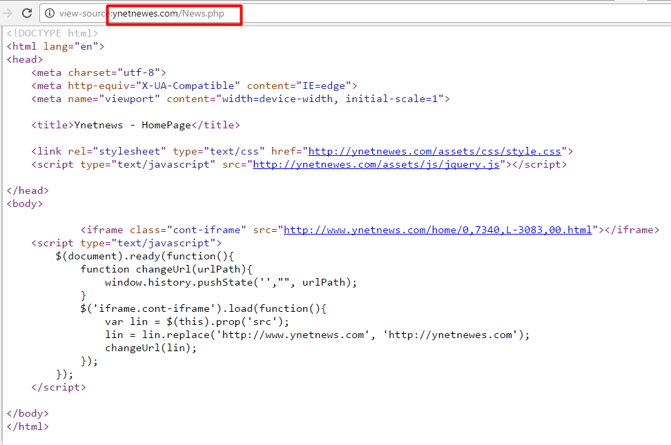Click the browser reload button
This screenshot has width=671, height=445.
[27, 13]
